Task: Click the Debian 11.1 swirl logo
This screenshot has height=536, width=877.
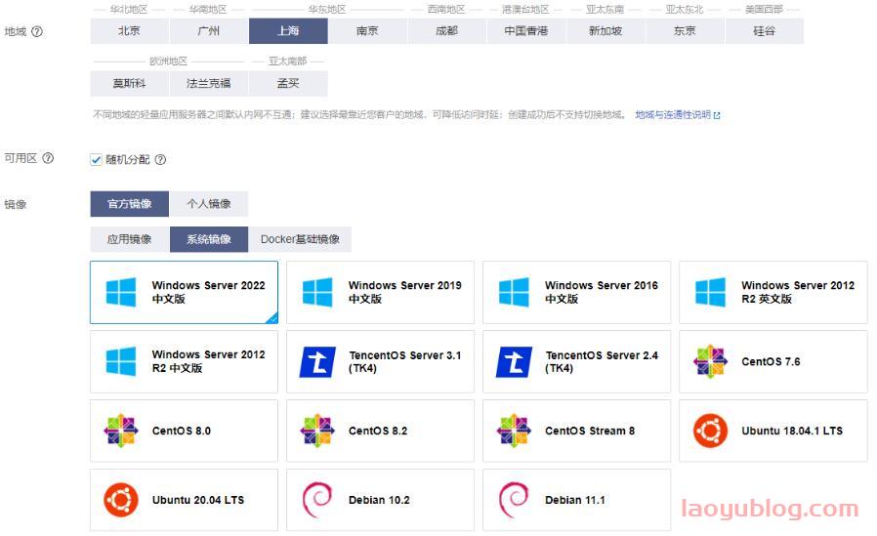Action: [514, 500]
